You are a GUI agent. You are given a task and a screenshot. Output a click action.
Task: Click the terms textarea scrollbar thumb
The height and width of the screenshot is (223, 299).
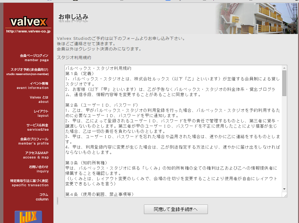click(x=284, y=83)
